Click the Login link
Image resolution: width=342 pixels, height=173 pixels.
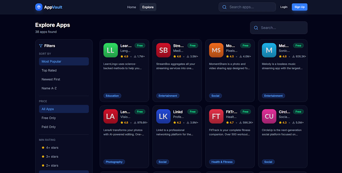pyautogui.click(x=284, y=7)
